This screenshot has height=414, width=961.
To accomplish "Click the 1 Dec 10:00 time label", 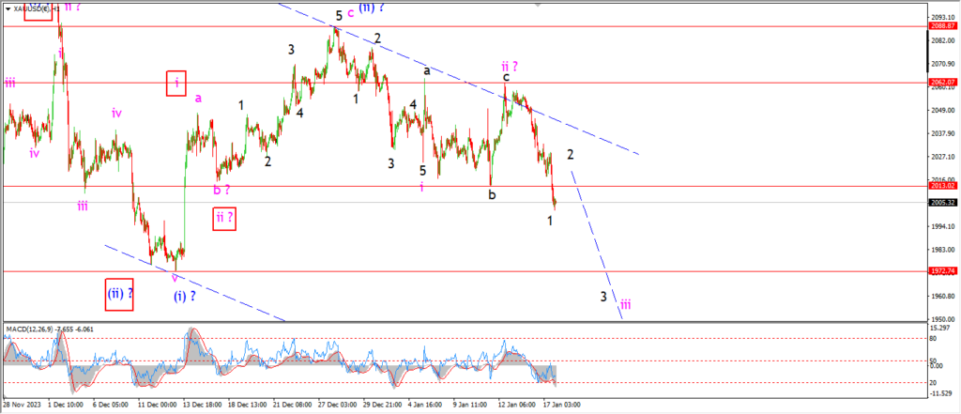I will (67, 405).
